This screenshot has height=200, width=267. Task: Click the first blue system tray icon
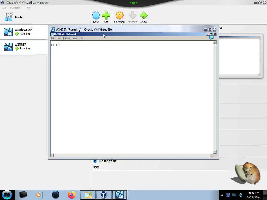228,195
